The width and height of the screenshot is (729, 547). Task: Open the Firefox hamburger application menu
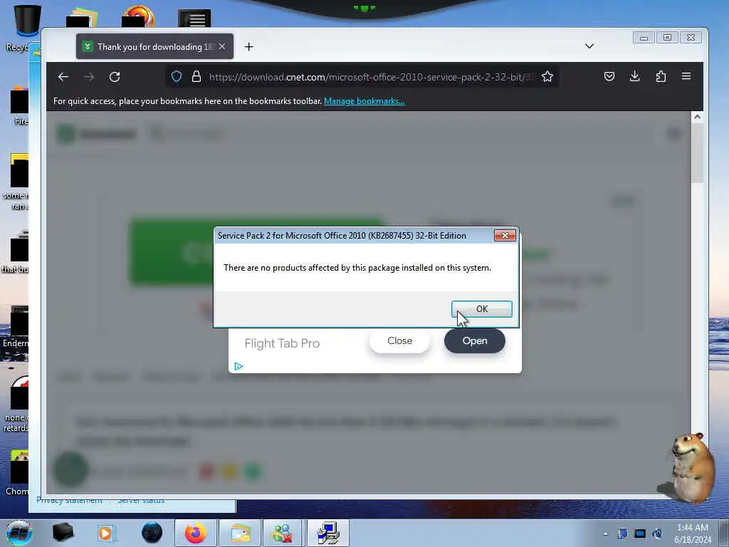coord(686,76)
